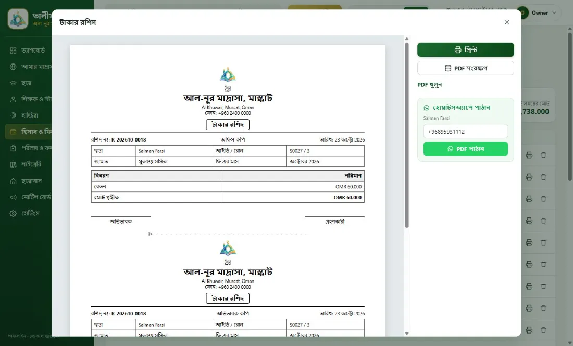
Task: Click the eighth row delete icon in background list
Action: [x=543, y=309]
